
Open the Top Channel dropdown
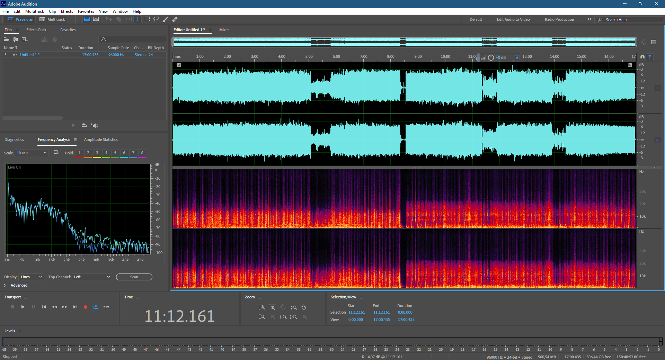click(x=92, y=277)
